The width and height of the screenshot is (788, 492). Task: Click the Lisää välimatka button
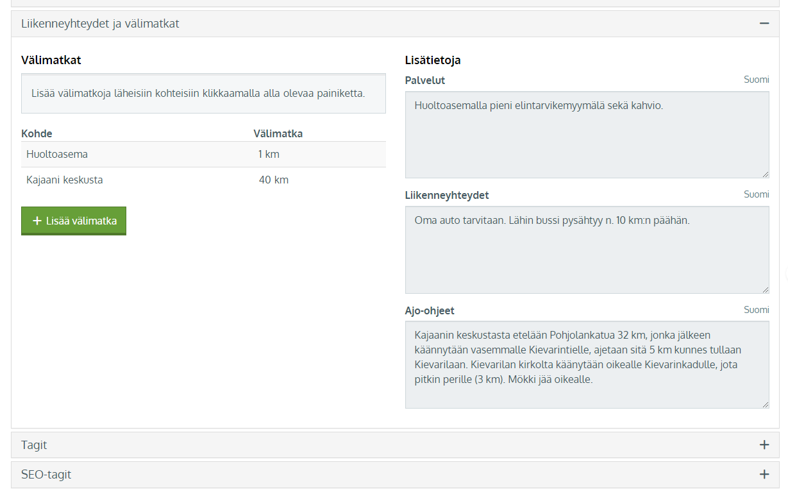click(74, 221)
